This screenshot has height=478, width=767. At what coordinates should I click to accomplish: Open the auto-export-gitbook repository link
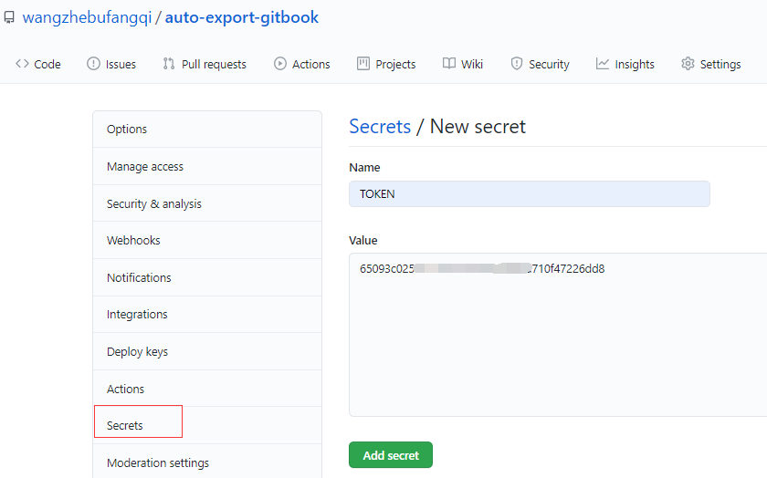click(242, 17)
